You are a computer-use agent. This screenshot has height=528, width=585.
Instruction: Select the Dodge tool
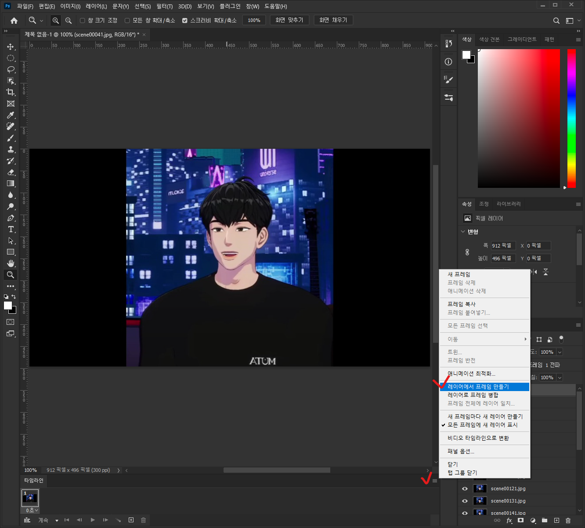11,206
